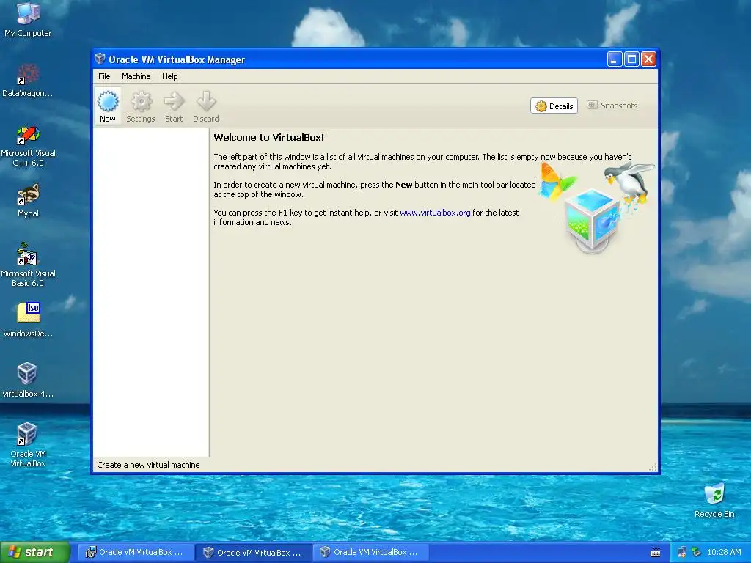Click the keyboard icon in system tray
751x563 pixels.
(656, 553)
